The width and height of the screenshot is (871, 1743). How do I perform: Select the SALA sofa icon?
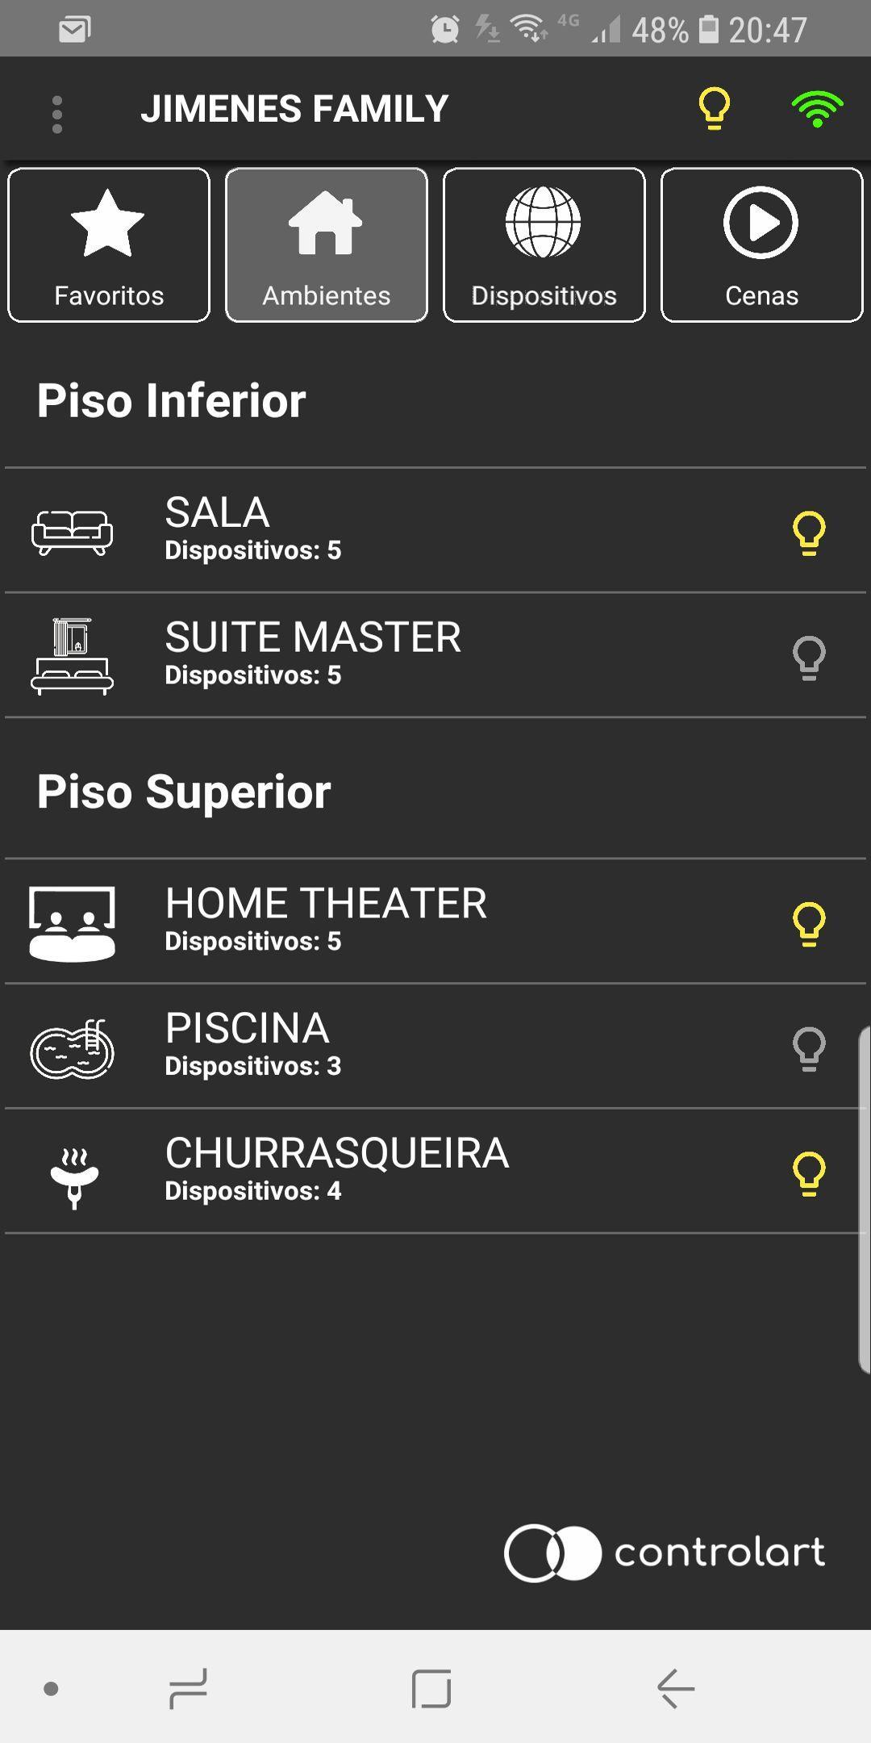pyautogui.click(x=72, y=533)
